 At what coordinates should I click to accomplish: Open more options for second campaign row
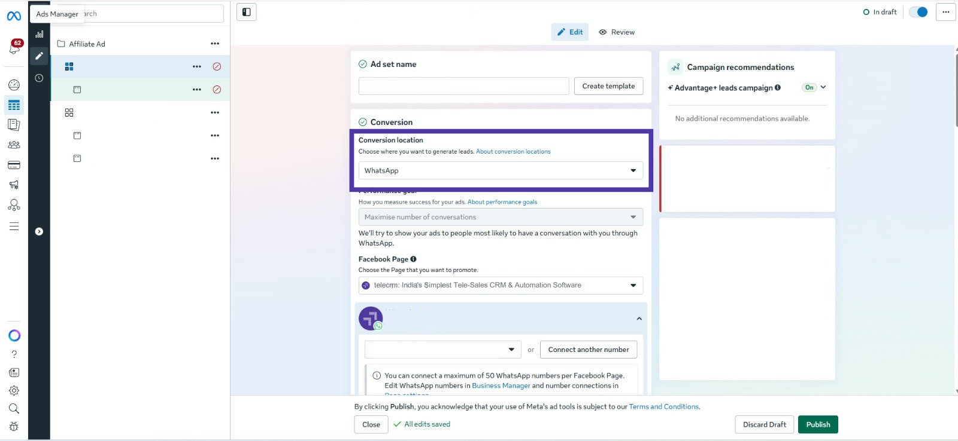[215, 112]
